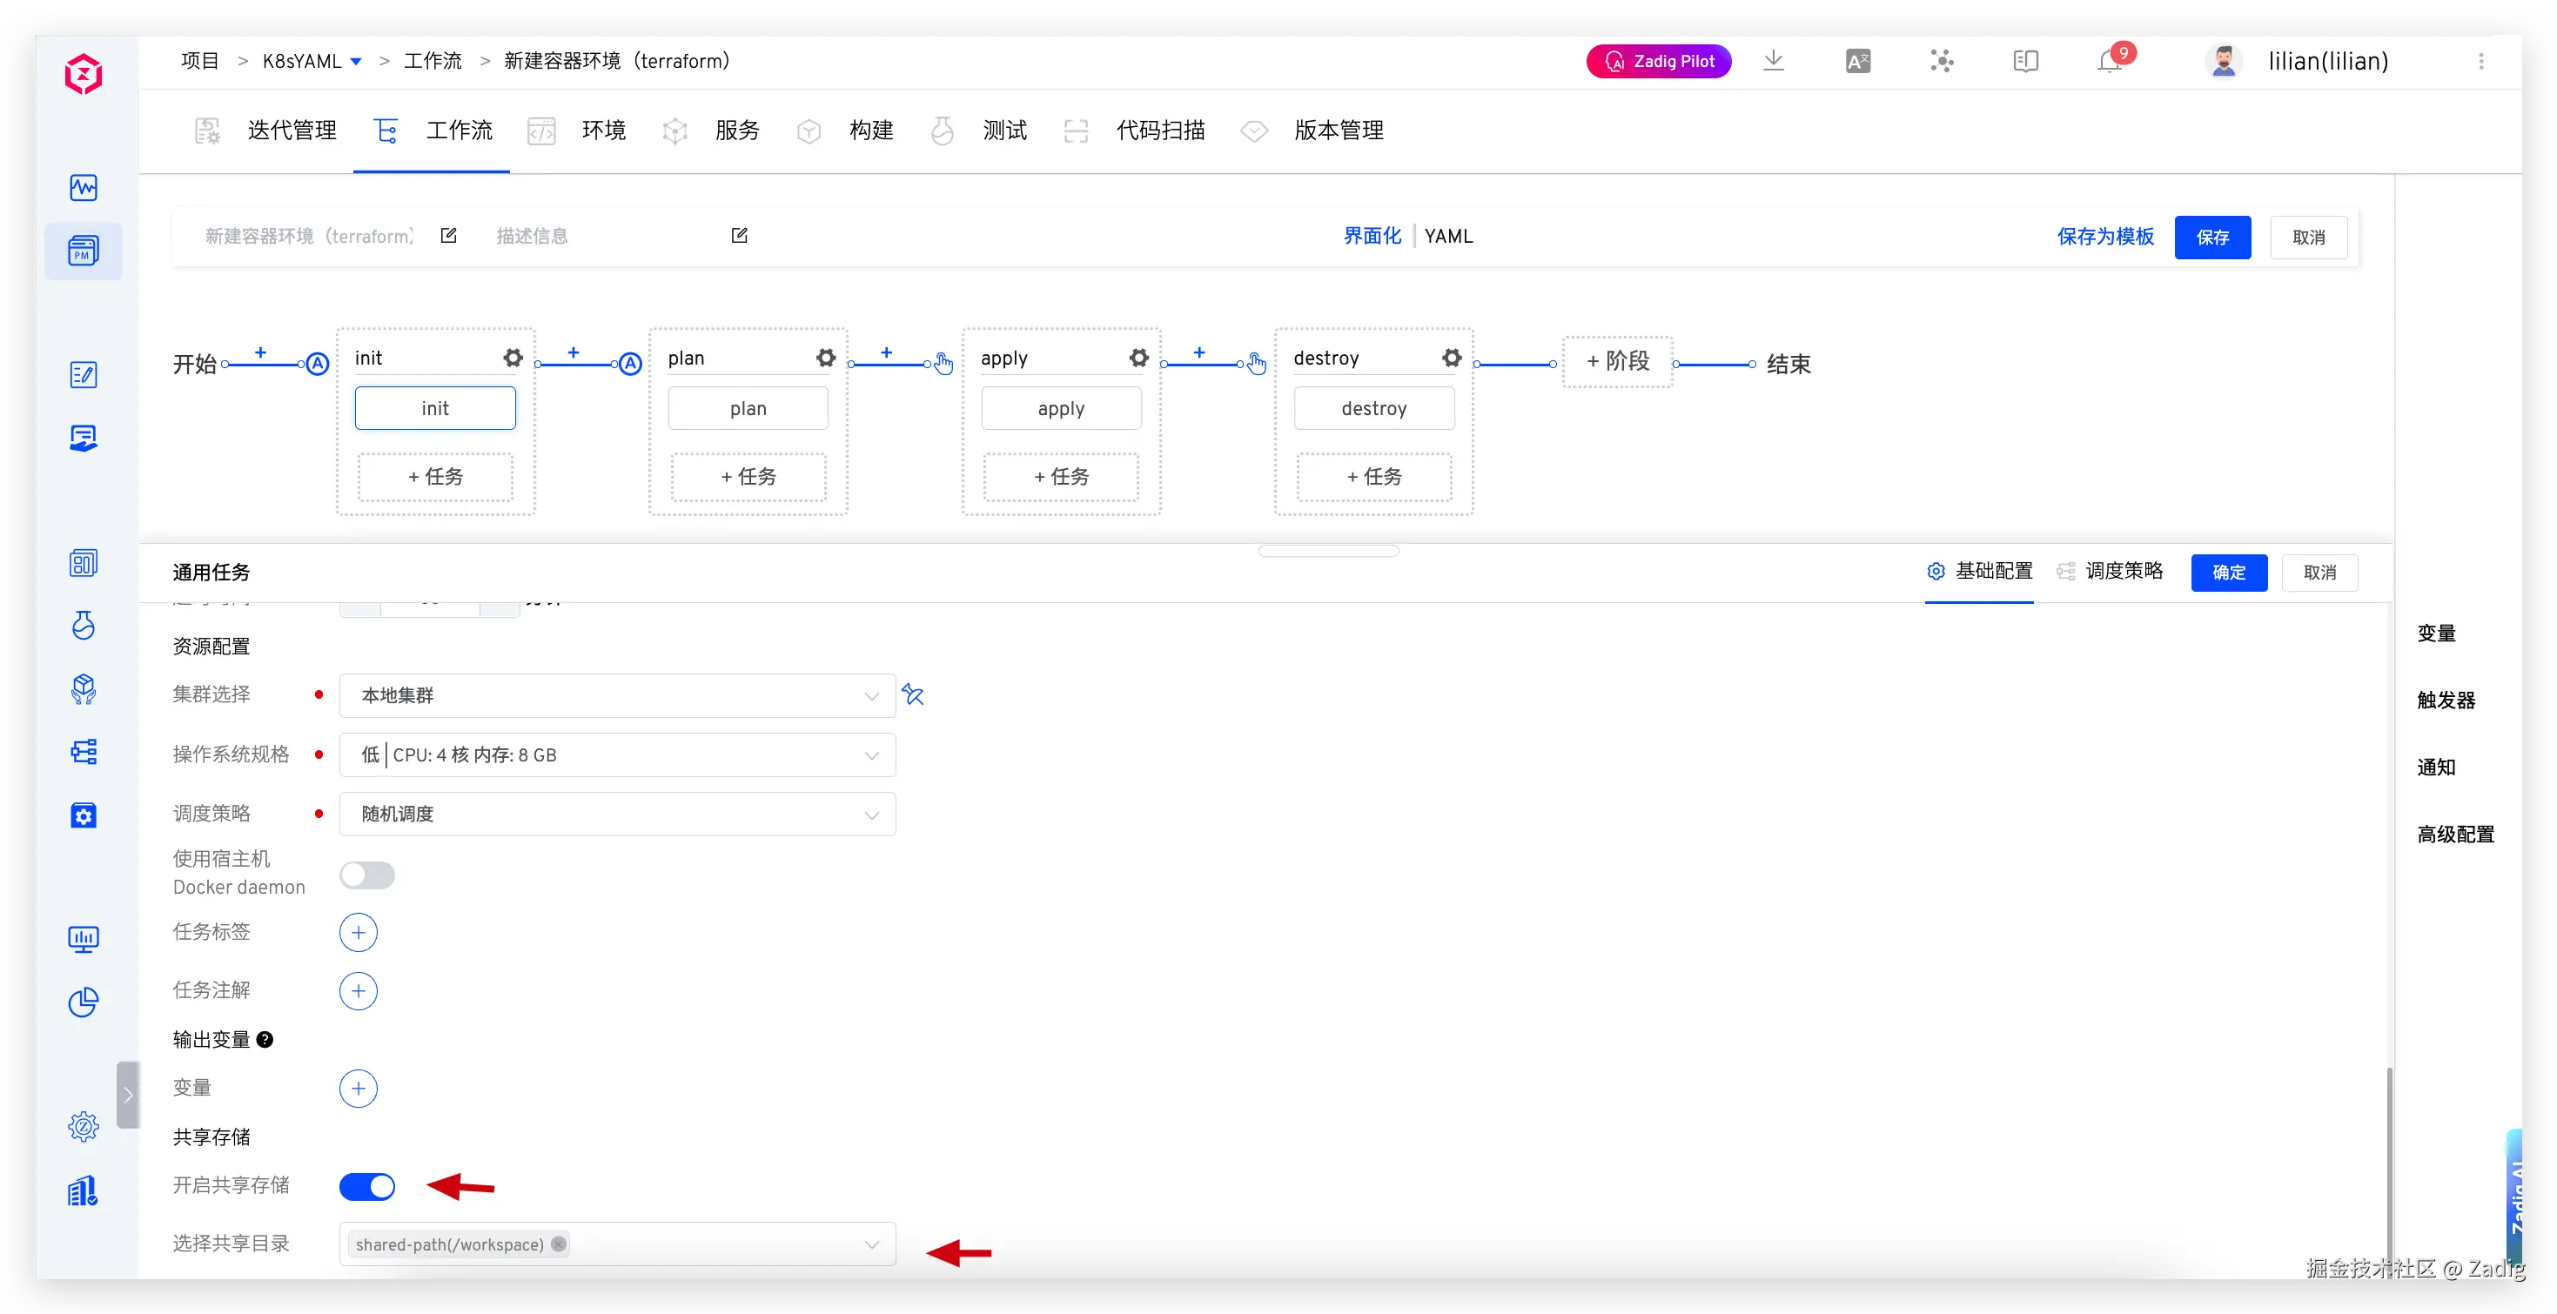Switch to the 环境 tab
This screenshot has height=1314, width=2557.
coord(602,130)
